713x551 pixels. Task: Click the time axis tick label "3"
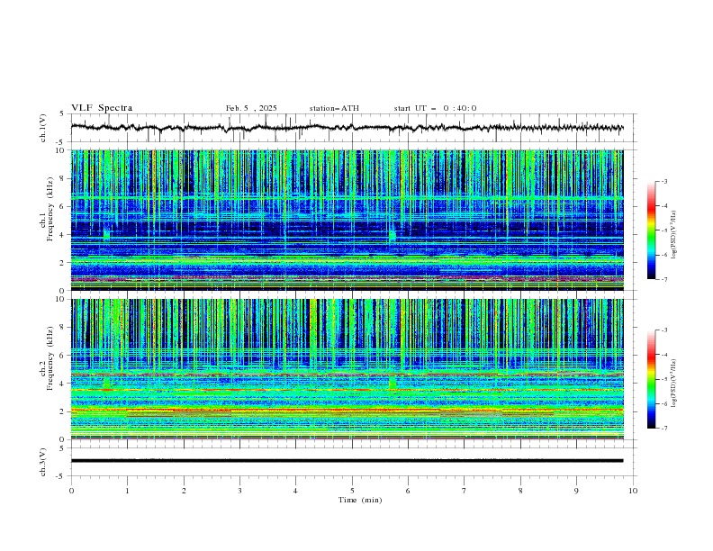(x=239, y=491)
